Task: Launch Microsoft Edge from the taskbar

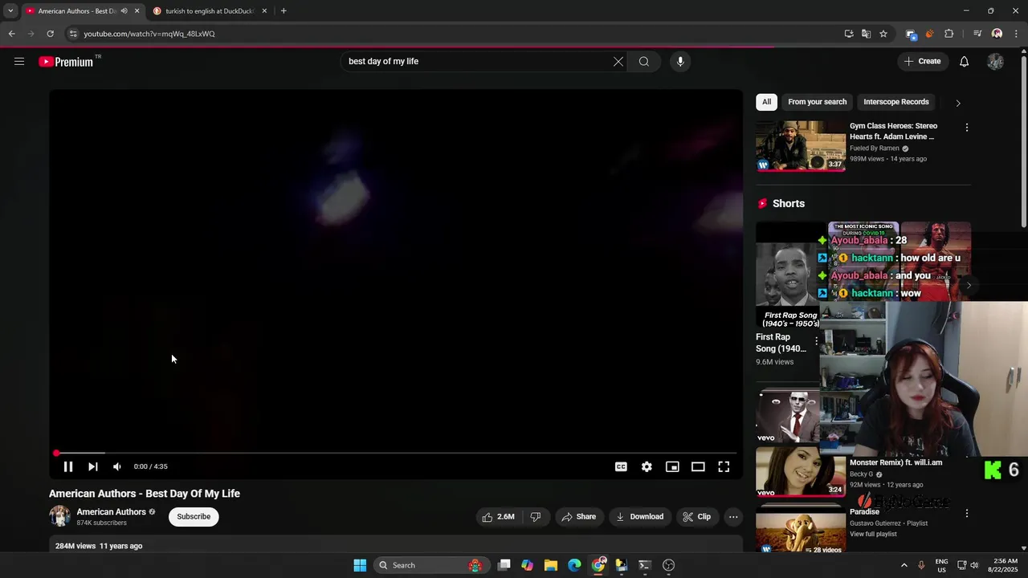Action: [x=574, y=565]
